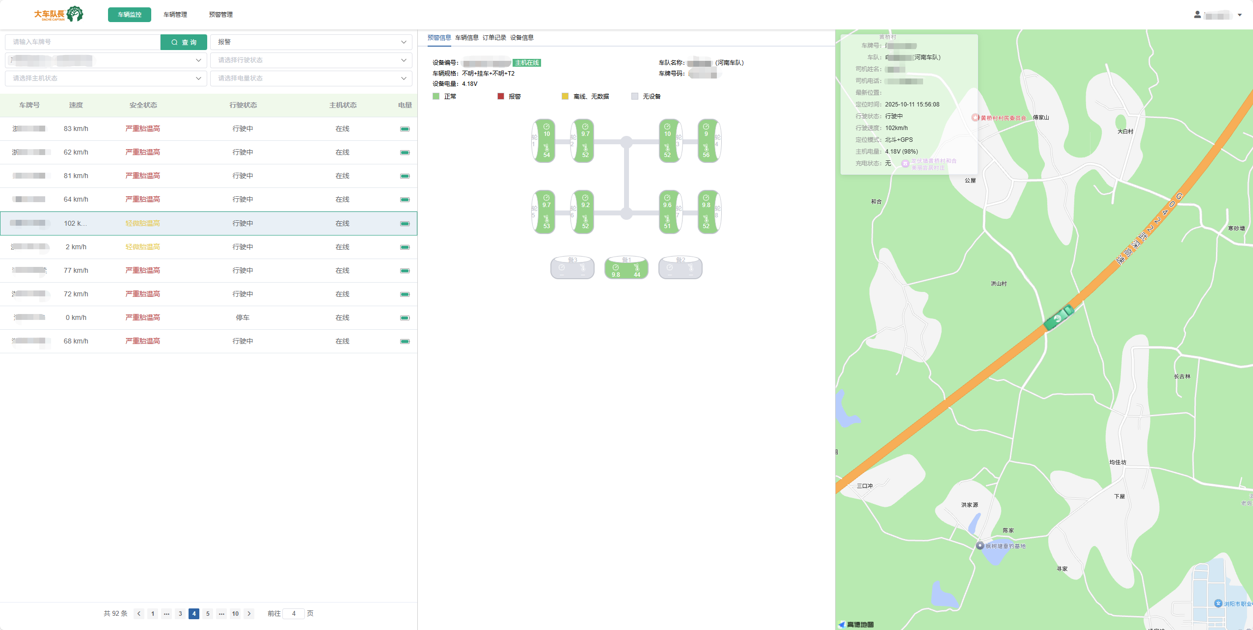Open the 预警管理 menu item

point(220,15)
